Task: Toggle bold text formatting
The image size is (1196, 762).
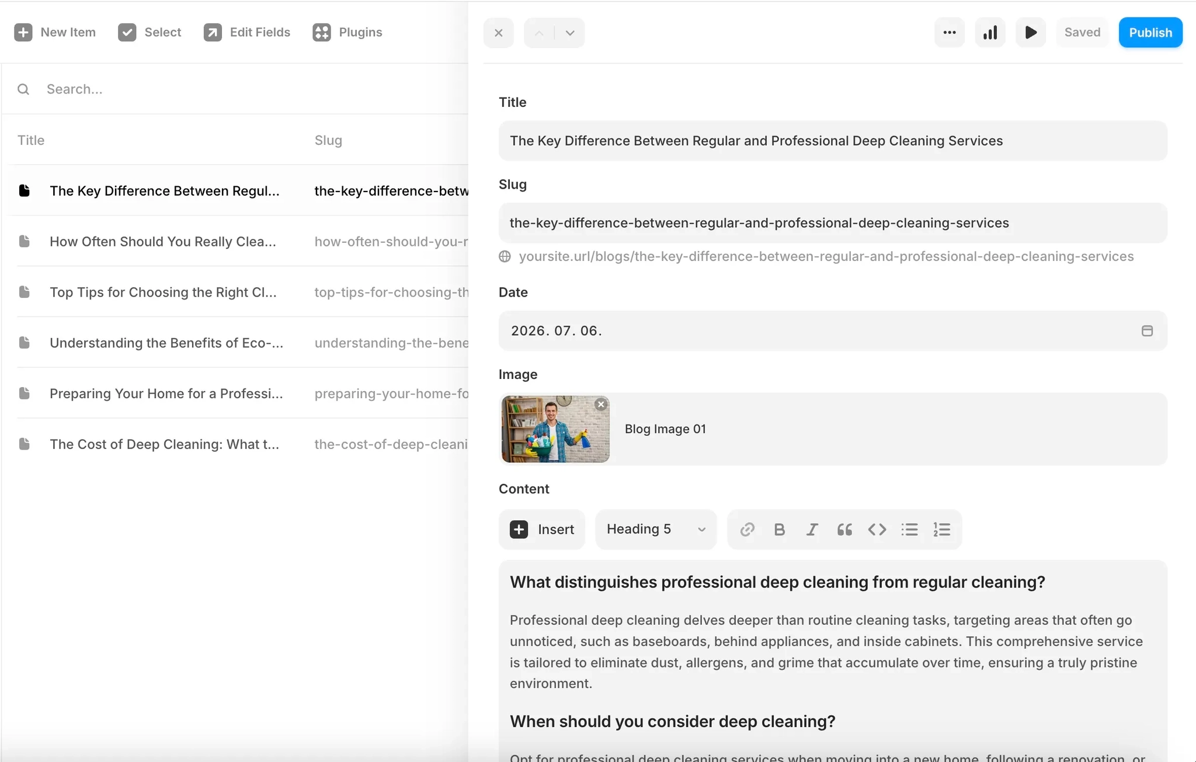Action: pyautogui.click(x=779, y=530)
